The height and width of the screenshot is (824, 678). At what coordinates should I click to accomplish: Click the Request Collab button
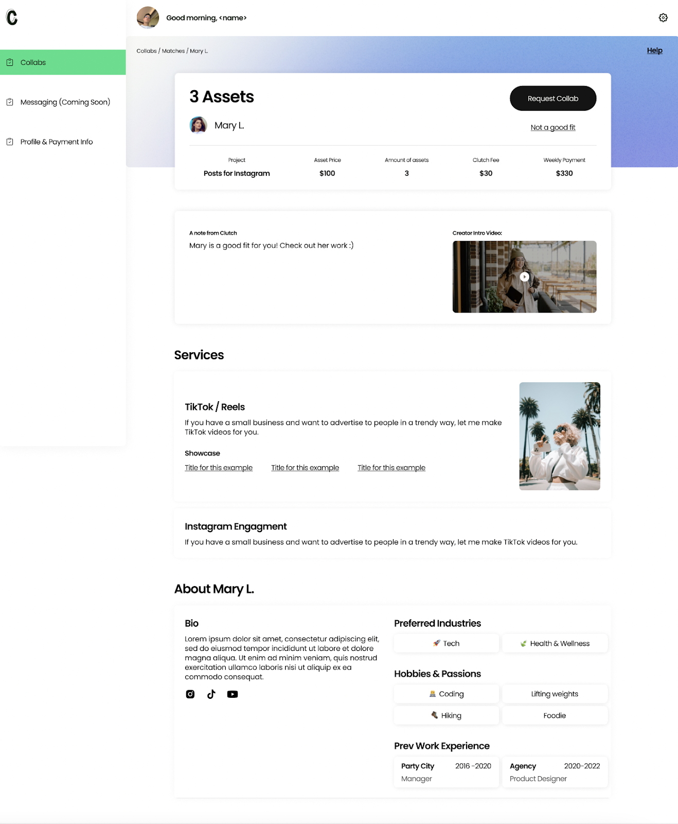pyautogui.click(x=553, y=98)
